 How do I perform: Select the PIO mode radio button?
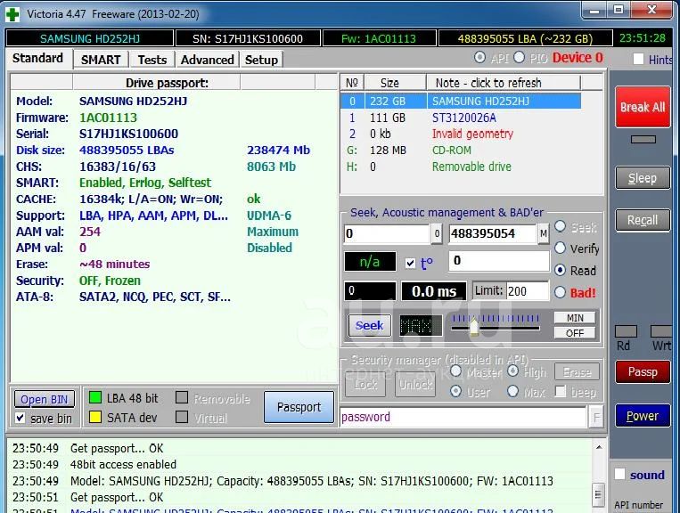click(519, 57)
